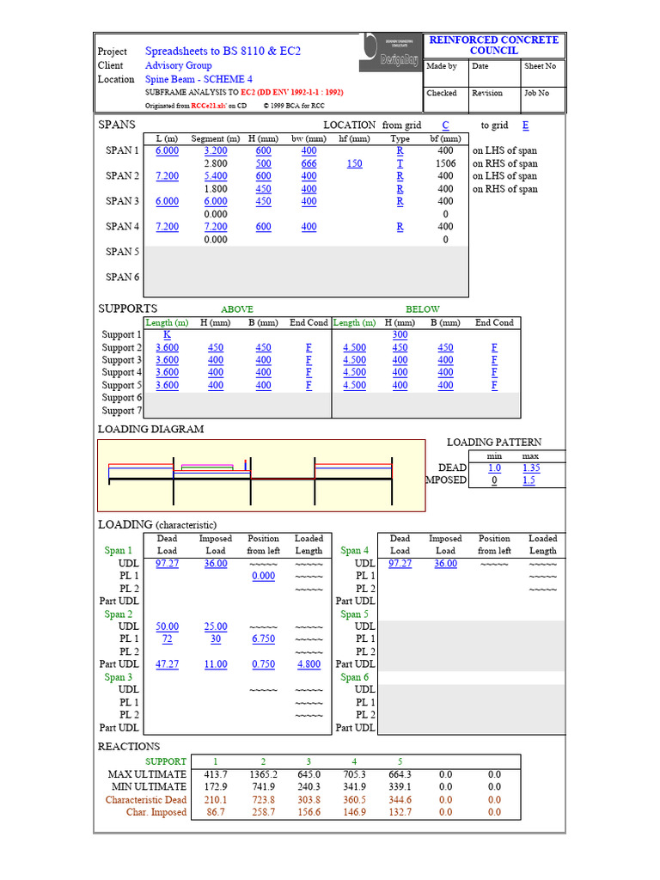Viewport: 660px width, 880px height.
Task: Click max ultimate reaction 413.7
Action: [216, 774]
